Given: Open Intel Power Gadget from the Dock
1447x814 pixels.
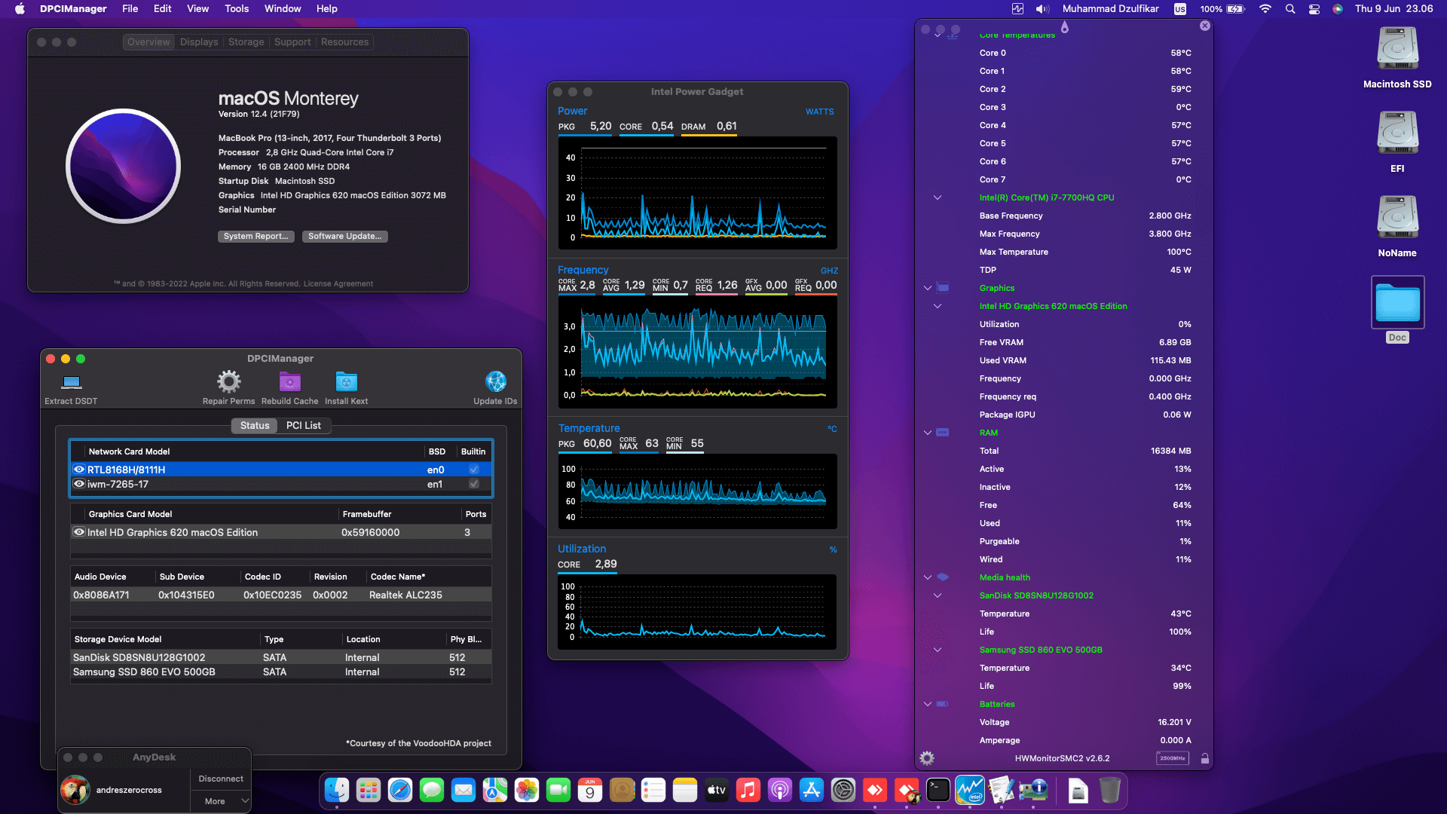Looking at the screenshot, I should click(x=970, y=791).
